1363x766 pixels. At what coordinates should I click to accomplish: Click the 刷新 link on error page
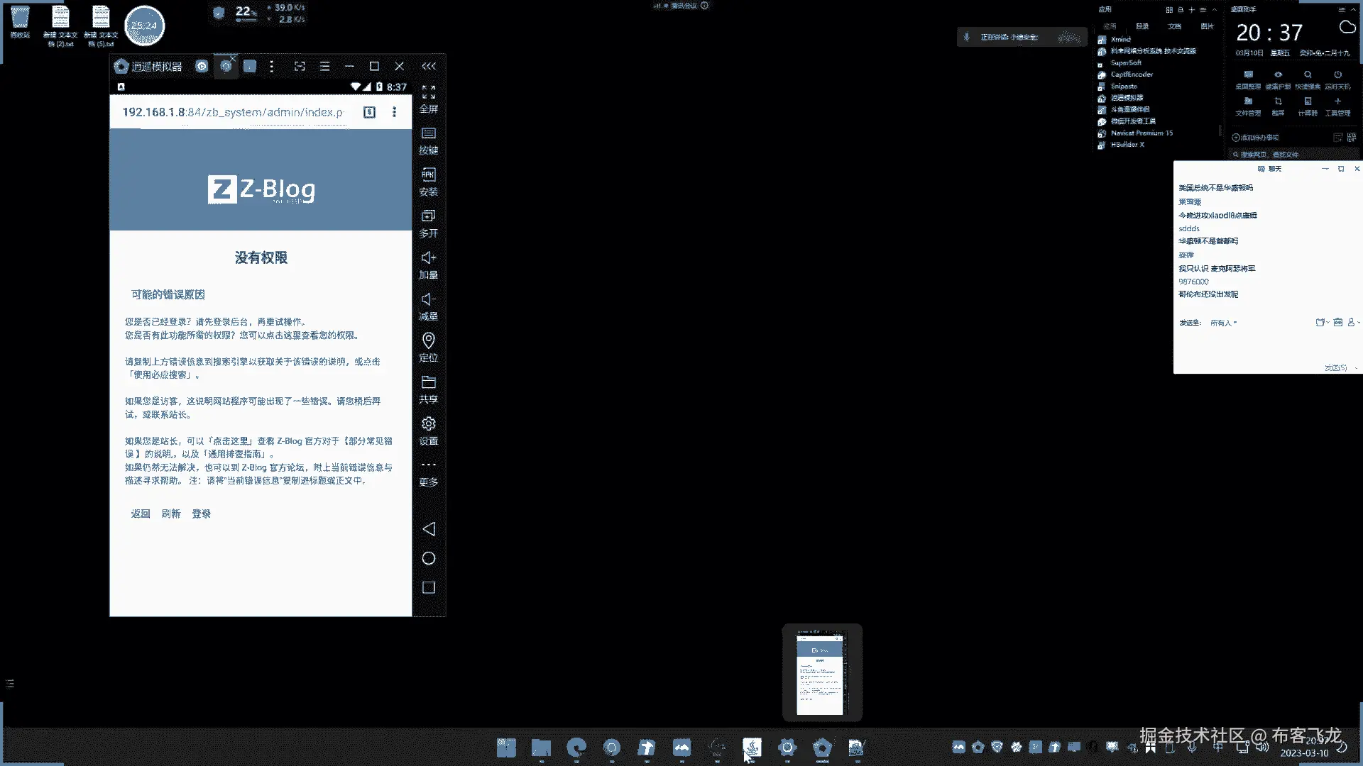click(170, 514)
